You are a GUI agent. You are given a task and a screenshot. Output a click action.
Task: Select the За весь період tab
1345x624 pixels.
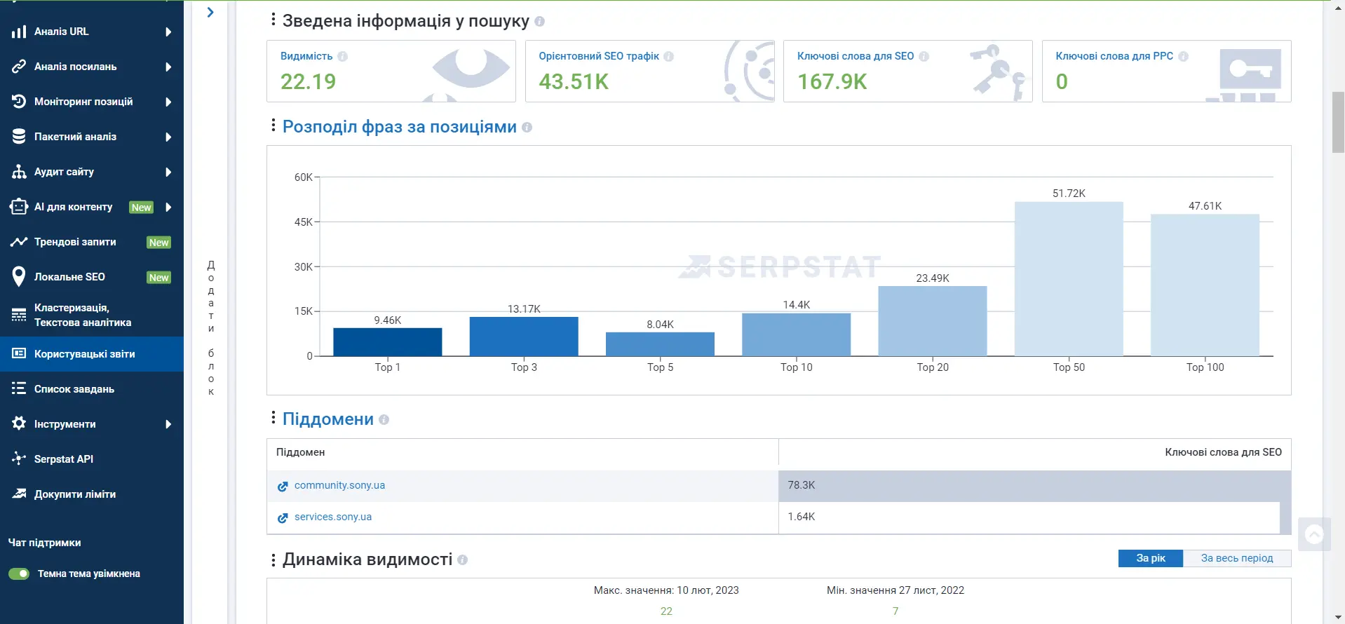tap(1237, 558)
